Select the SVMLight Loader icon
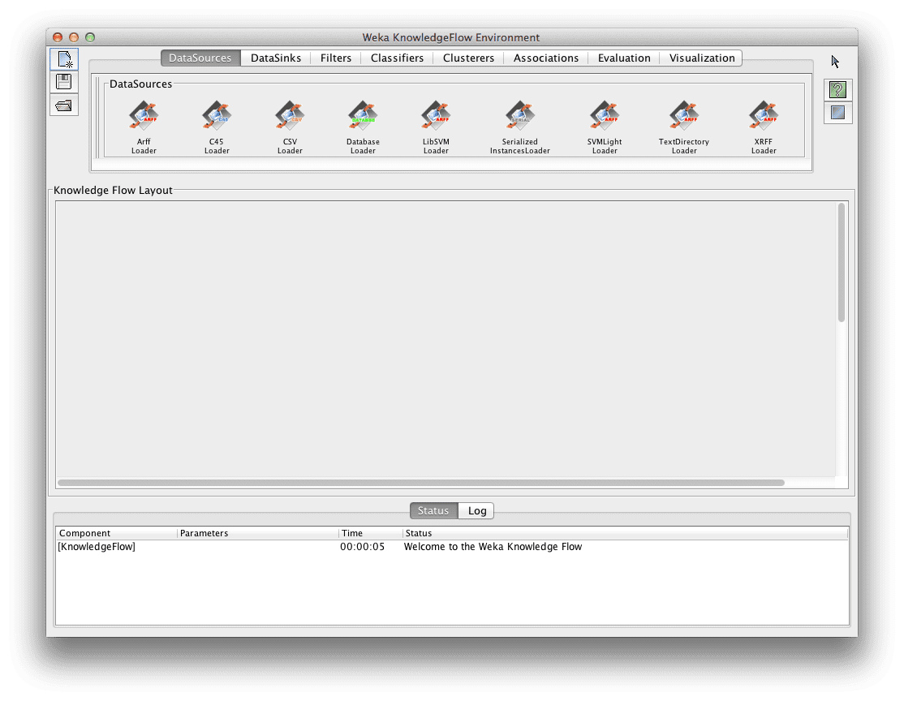This screenshot has width=904, height=701. point(605,116)
